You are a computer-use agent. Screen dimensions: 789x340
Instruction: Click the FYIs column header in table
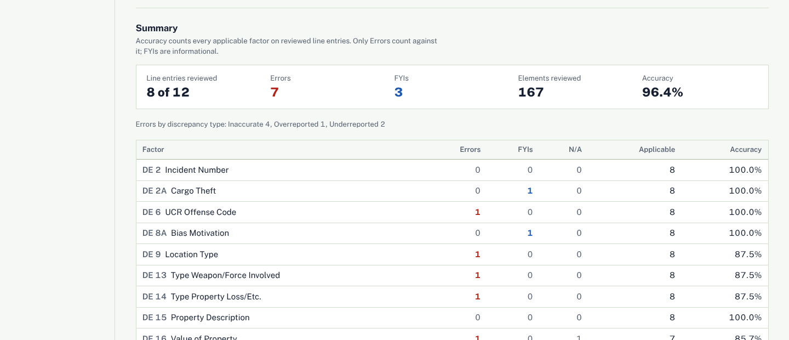click(525, 149)
